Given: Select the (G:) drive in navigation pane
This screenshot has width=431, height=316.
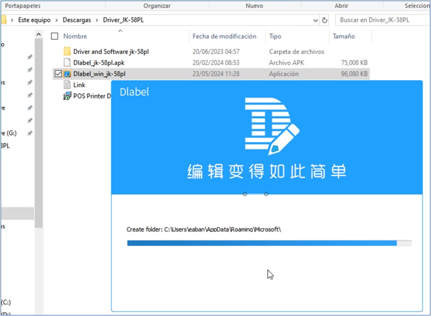Looking at the screenshot, I should click(x=9, y=133).
